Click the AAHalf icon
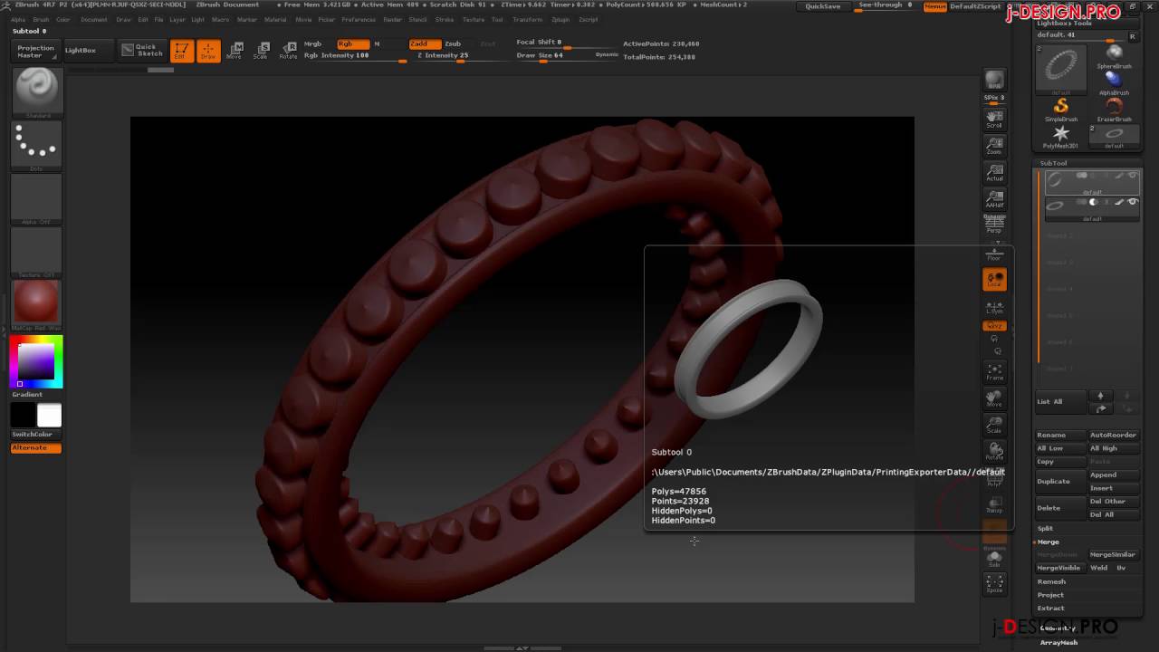The image size is (1159, 652). coord(994,199)
